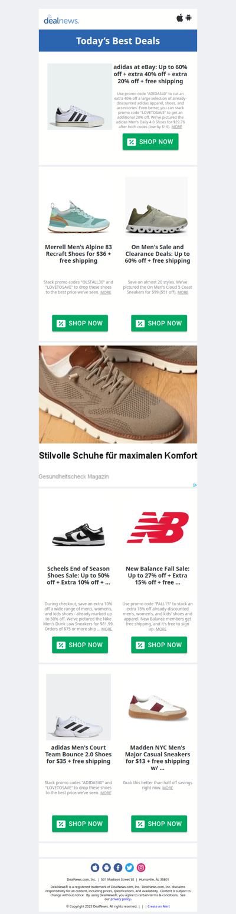The width and height of the screenshot is (236, 914).
Task: Click the footer Android app icon
Action: click(106, 867)
